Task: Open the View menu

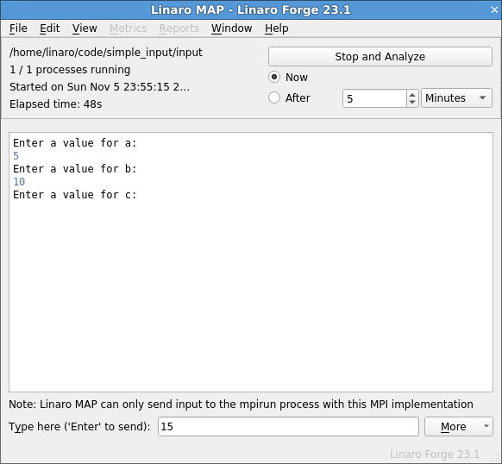Action: tap(85, 28)
